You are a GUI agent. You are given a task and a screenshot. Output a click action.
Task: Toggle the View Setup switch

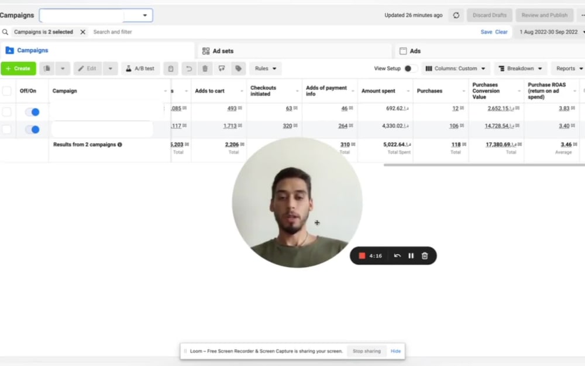(411, 69)
